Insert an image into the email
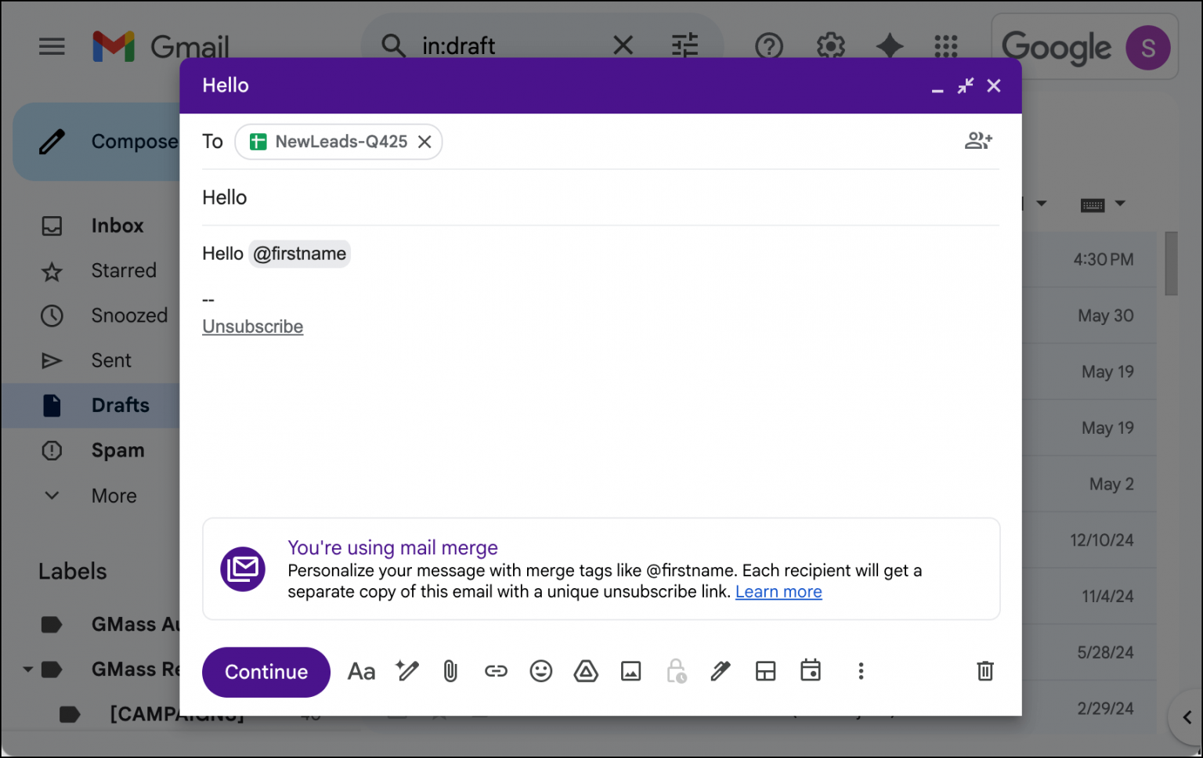This screenshot has height=758, width=1203. 630,671
